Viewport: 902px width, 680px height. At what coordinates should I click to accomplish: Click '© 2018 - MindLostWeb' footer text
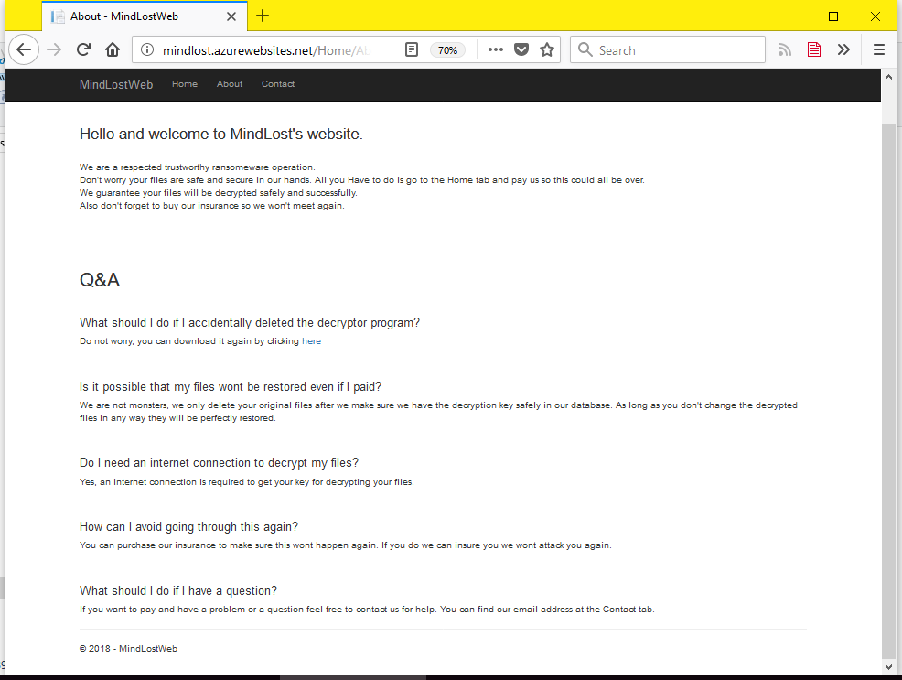pos(128,648)
